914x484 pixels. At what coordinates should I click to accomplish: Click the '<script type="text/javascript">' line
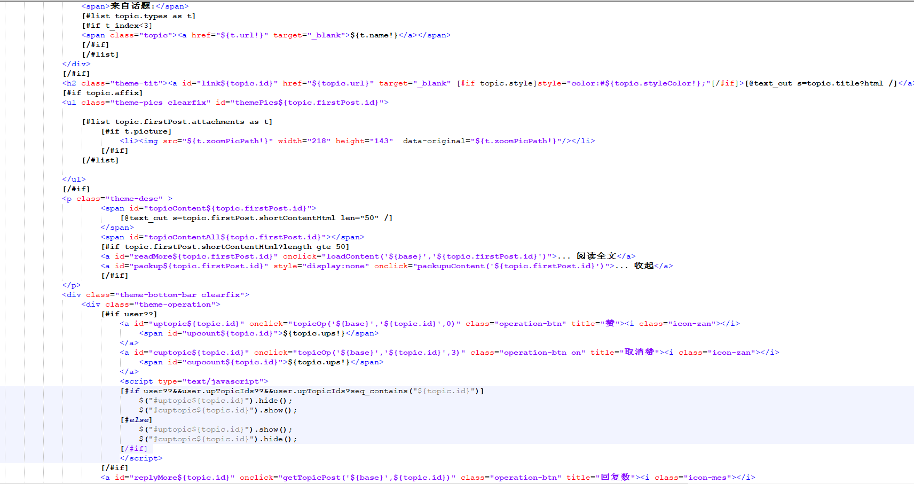pyautogui.click(x=194, y=381)
